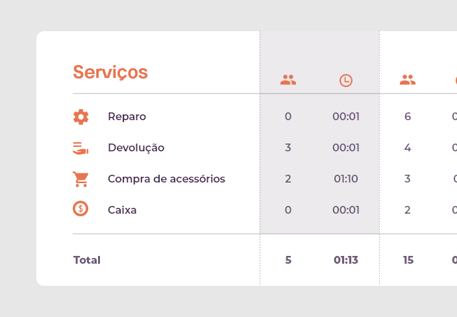
Task: Click the shopping cart icon
Action: [x=80, y=179]
